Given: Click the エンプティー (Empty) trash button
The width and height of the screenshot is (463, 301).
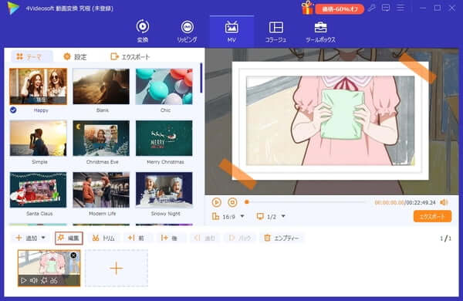Looking at the screenshot, I should (x=282, y=238).
